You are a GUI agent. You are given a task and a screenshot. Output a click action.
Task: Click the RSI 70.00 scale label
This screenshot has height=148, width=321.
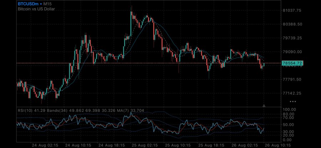[288, 118]
